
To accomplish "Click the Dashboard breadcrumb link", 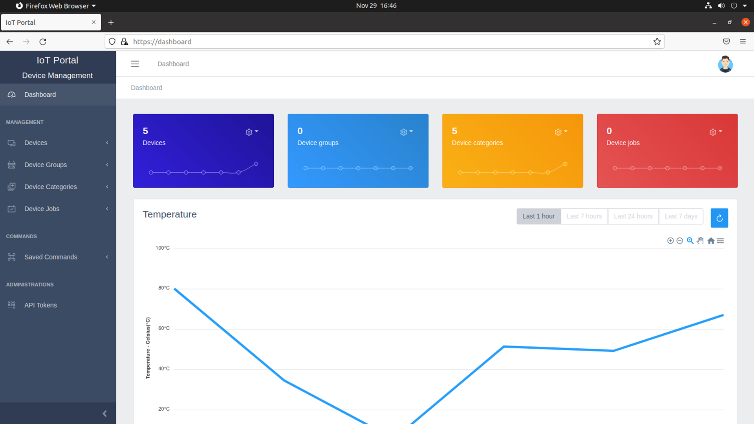I will click(146, 88).
